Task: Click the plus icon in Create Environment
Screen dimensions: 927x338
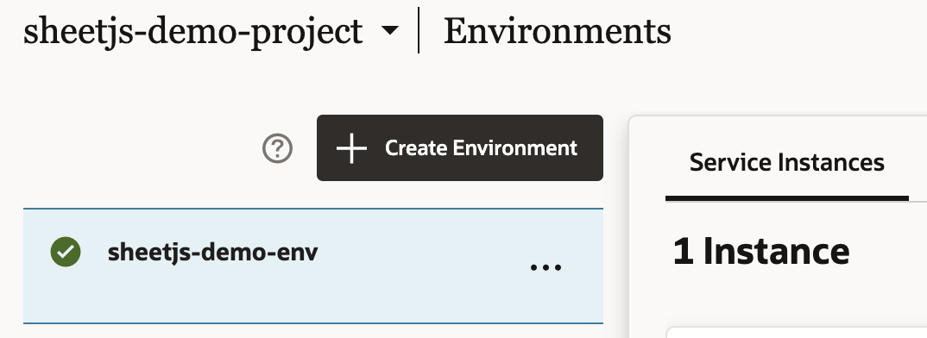Action: point(352,147)
